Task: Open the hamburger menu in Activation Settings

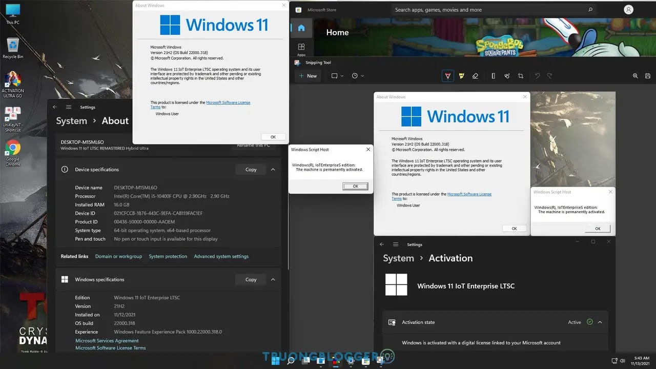Action: coord(396,244)
